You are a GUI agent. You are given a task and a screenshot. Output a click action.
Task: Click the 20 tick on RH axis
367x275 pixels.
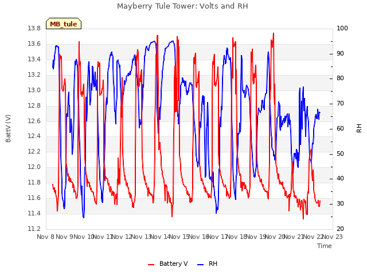coord(340,229)
